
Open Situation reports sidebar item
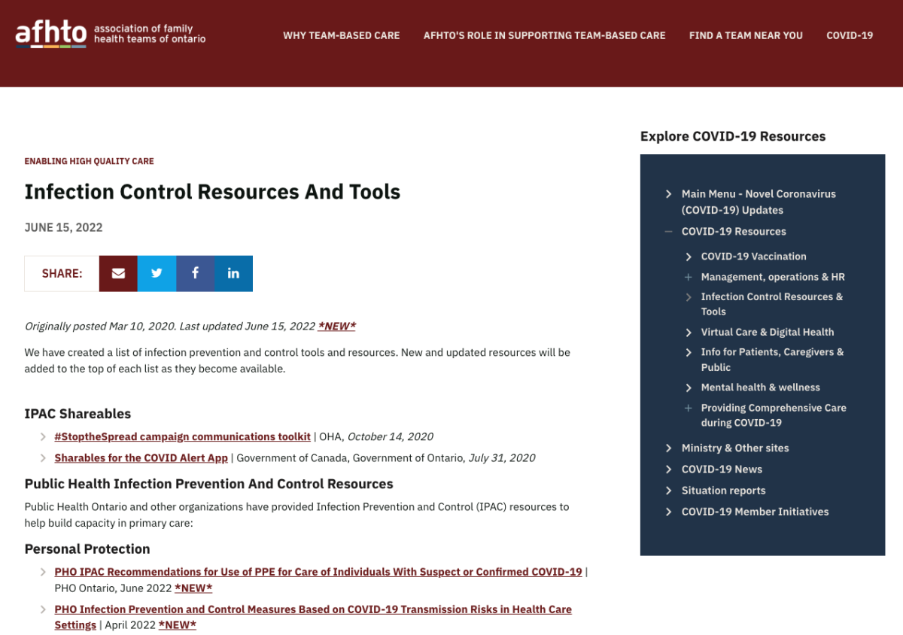point(723,490)
